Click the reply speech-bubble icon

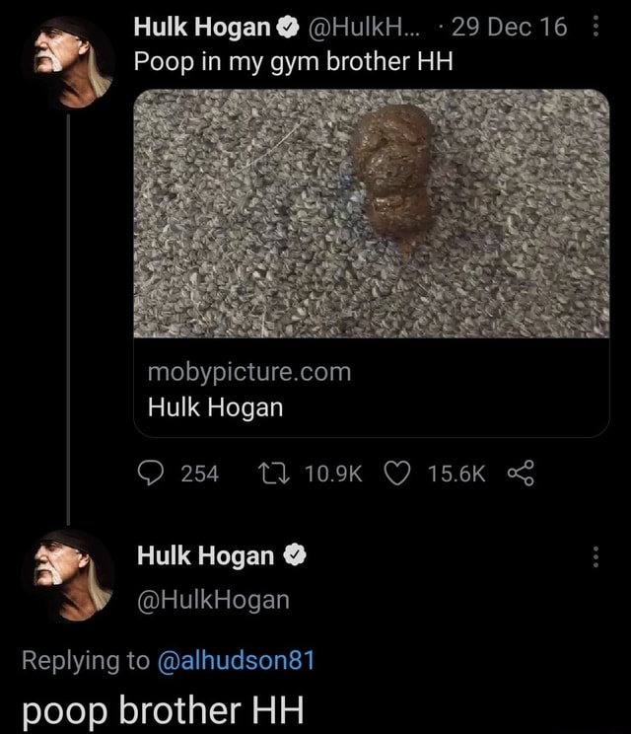point(151,474)
